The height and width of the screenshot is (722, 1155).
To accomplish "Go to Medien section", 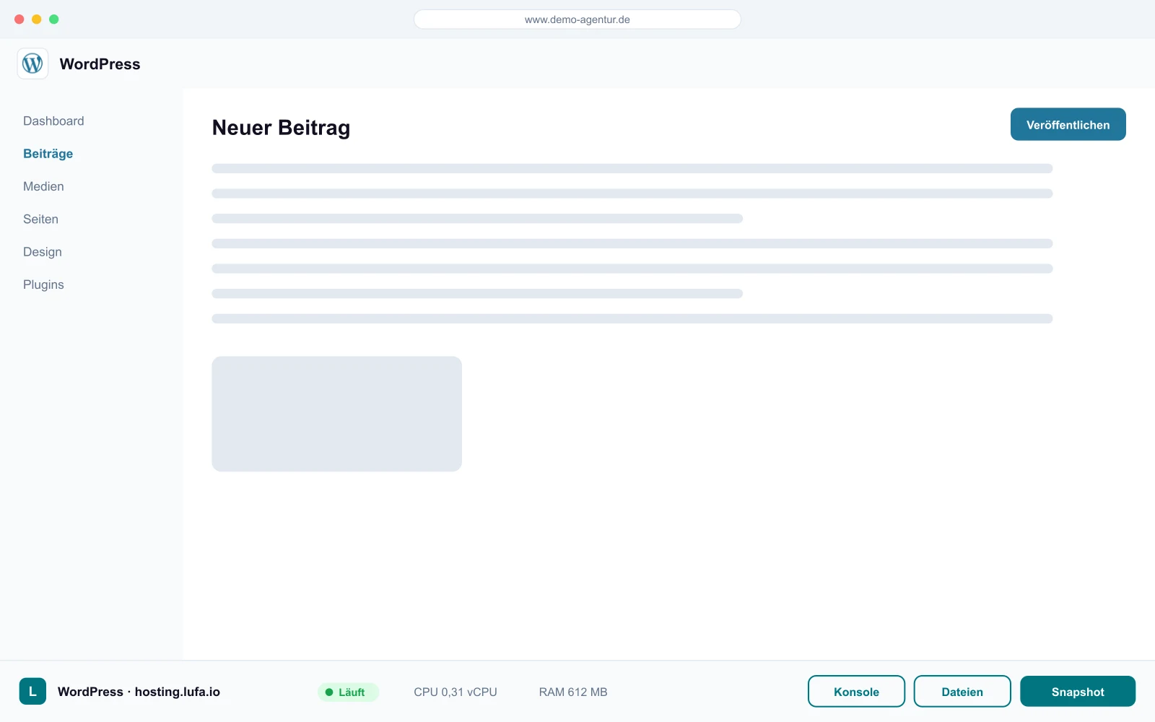I will point(43,186).
